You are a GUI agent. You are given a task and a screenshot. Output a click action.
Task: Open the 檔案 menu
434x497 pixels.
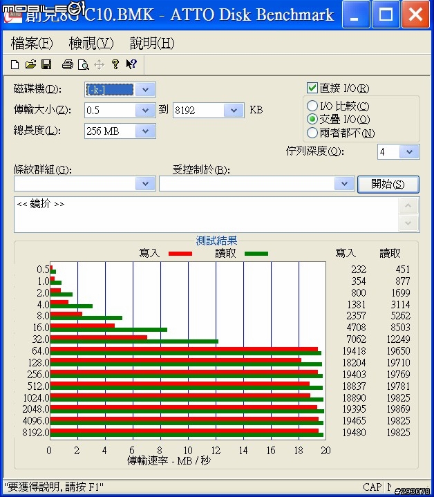coord(32,43)
